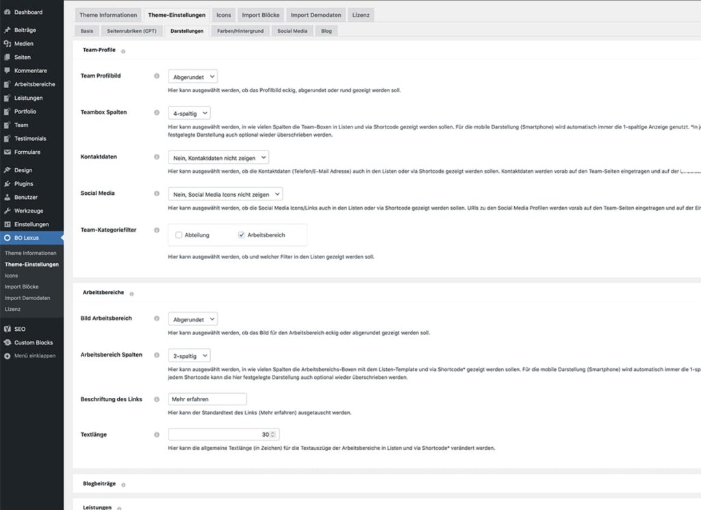Open Plugins via its plug icon
This screenshot has height=510, width=701.
(x=7, y=184)
